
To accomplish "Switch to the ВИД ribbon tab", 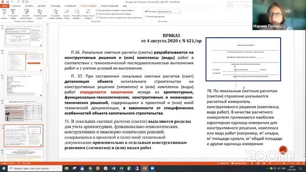I will [125, 6].
